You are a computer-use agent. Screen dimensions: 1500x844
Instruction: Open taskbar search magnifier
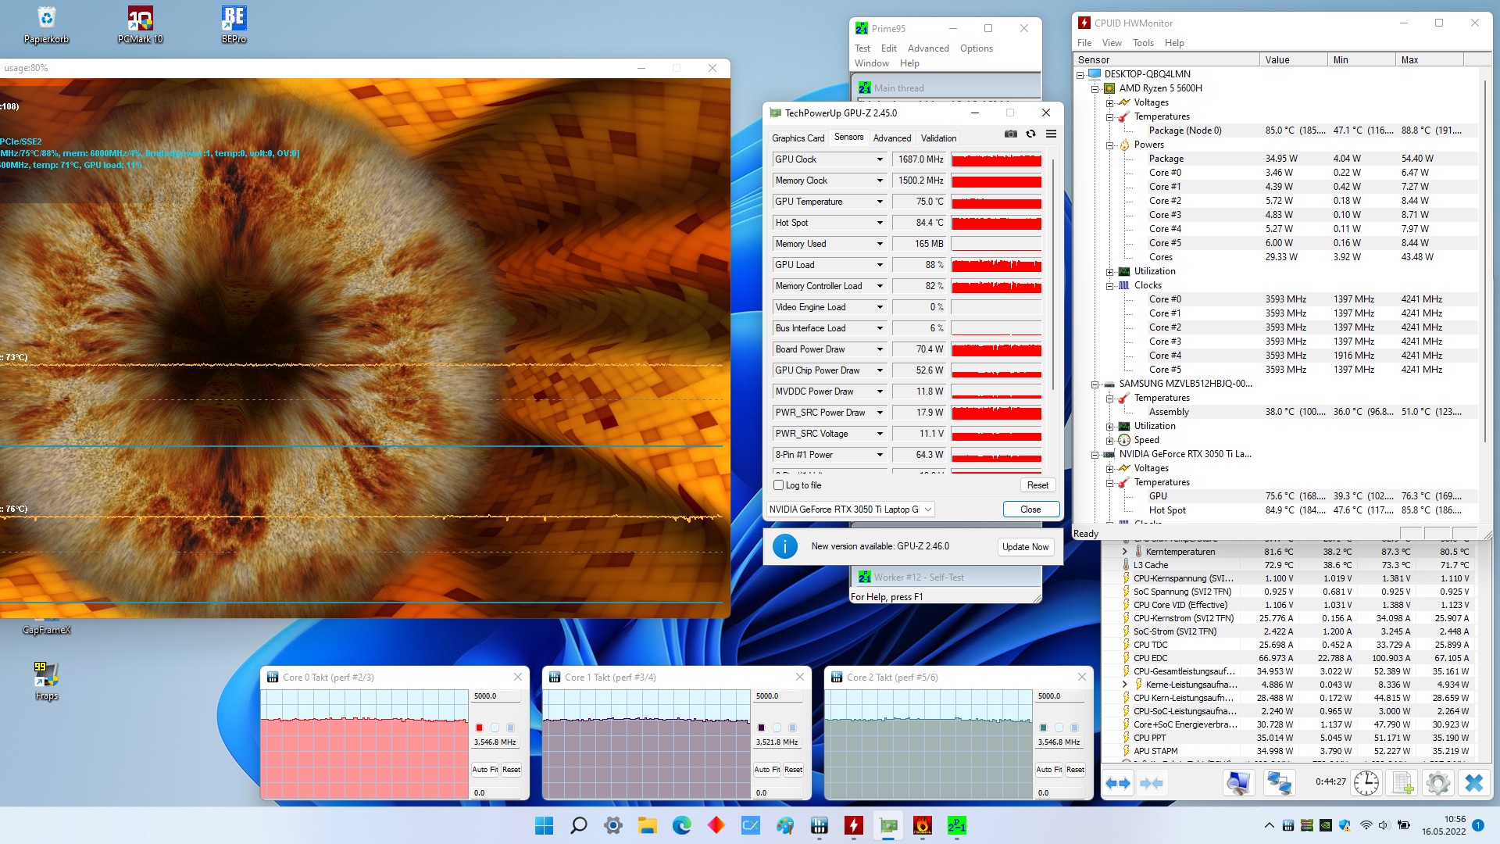click(x=579, y=825)
